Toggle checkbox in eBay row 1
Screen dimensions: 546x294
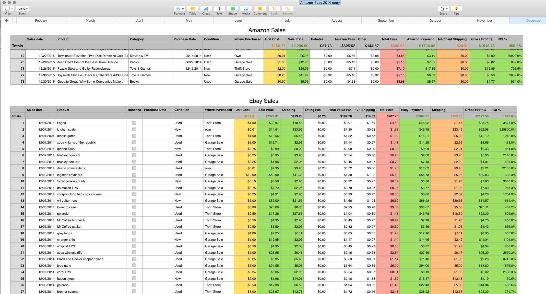coord(134,123)
